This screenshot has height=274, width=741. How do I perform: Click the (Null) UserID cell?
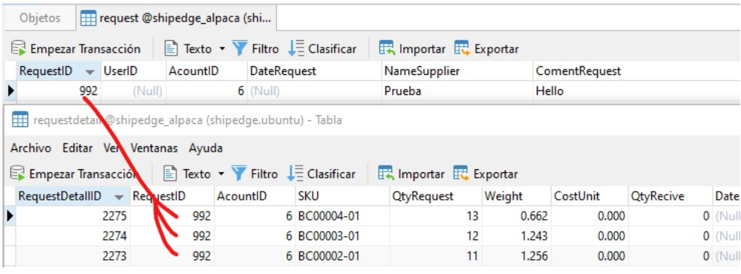[x=133, y=91]
